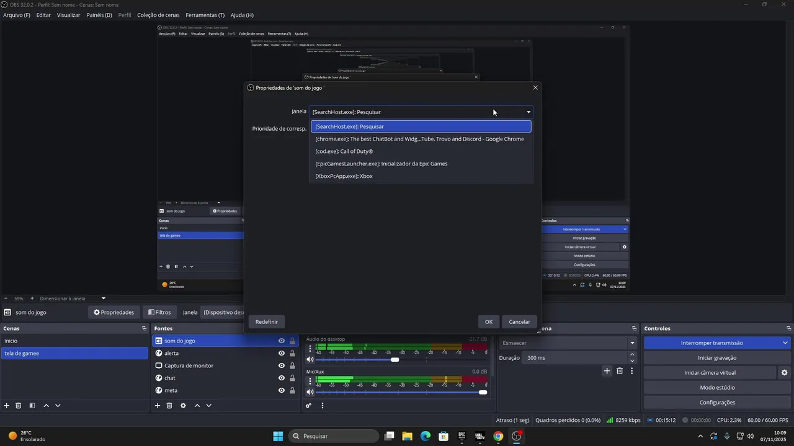Add a source with the plus icon
This screenshot has height=446, width=794.
pos(158,406)
